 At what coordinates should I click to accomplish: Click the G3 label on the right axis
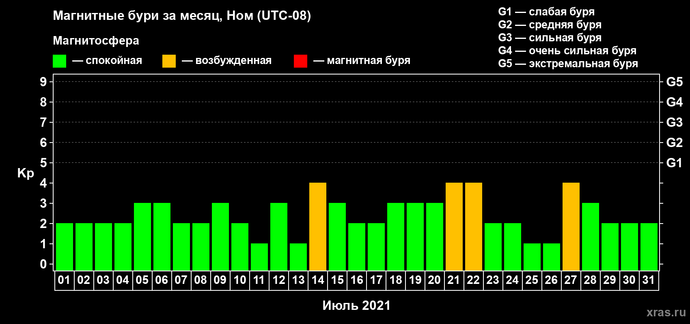pyautogui.click(x=675, y=122)
